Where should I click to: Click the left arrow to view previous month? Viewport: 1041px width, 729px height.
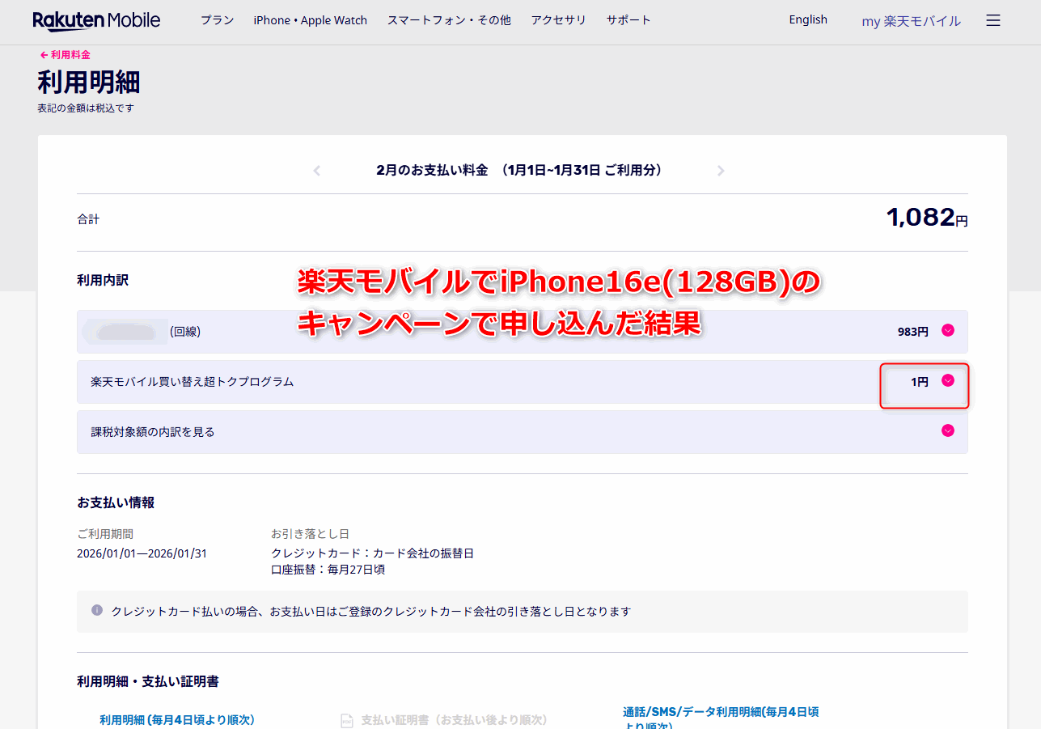coord(316,170)
